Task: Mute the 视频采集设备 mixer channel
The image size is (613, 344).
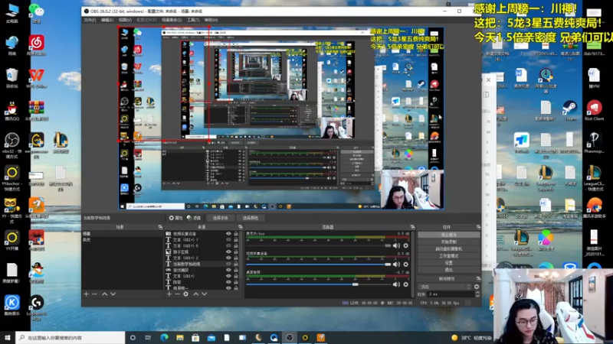Action: tap(396, 264)
